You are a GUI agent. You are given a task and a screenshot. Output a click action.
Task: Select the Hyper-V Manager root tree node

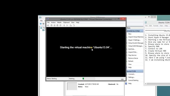click(x=43, y=28)
